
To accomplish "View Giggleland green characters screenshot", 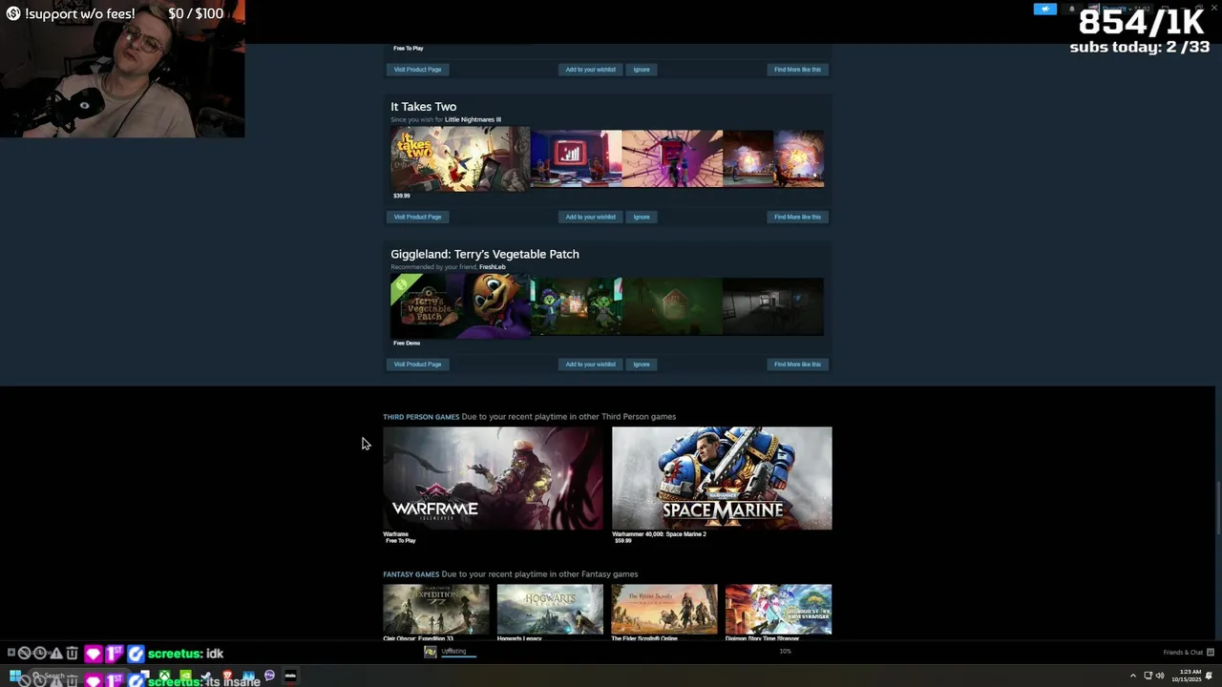I will tap(576, 306).
